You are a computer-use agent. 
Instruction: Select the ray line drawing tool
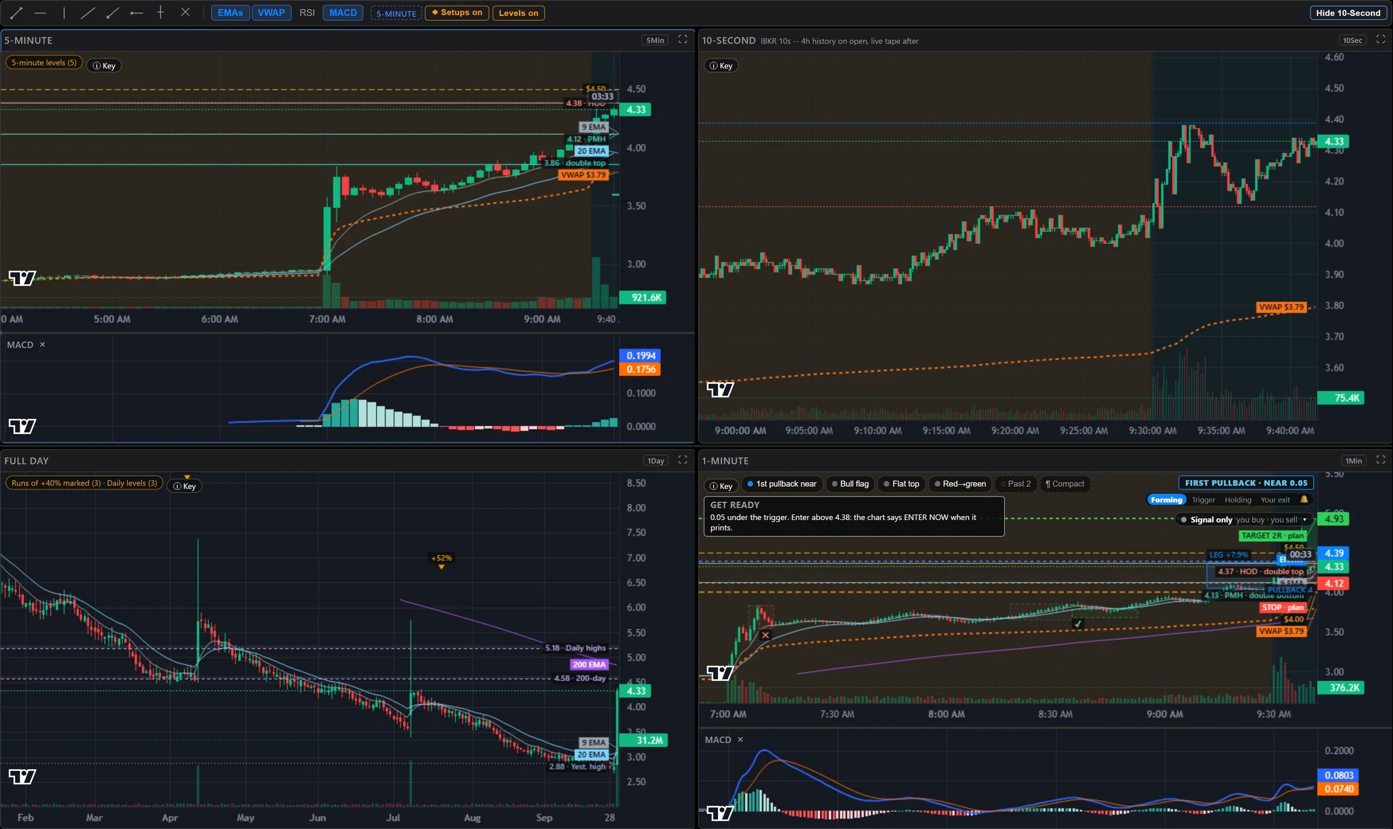(x=112, y=12)
